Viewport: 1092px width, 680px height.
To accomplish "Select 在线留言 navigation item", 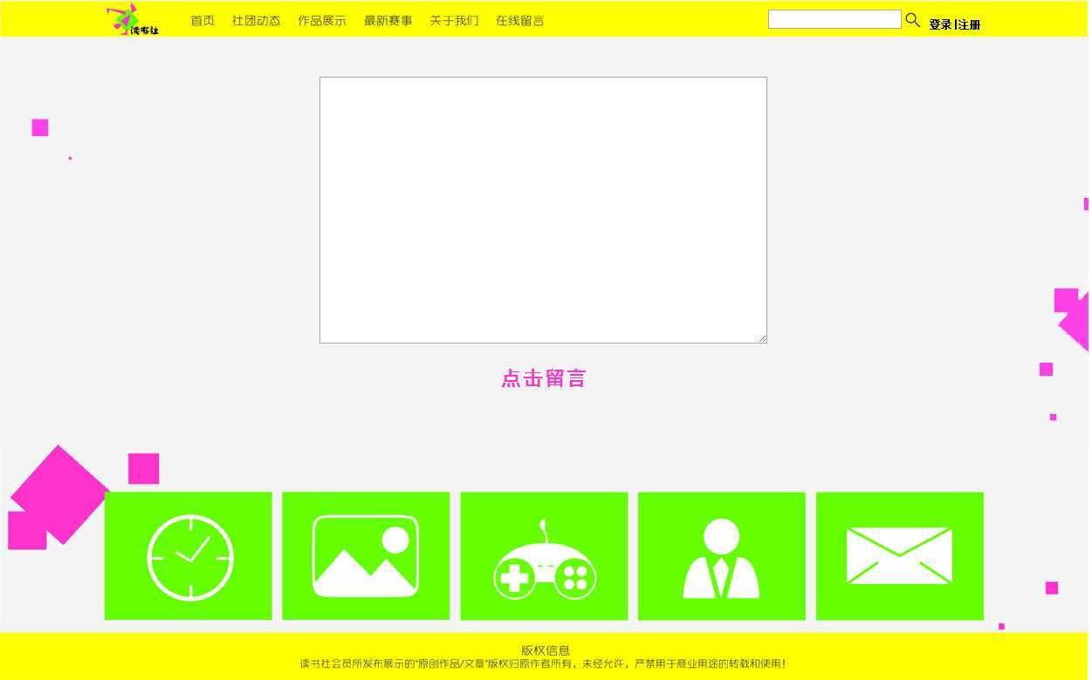I will (519, 21).
